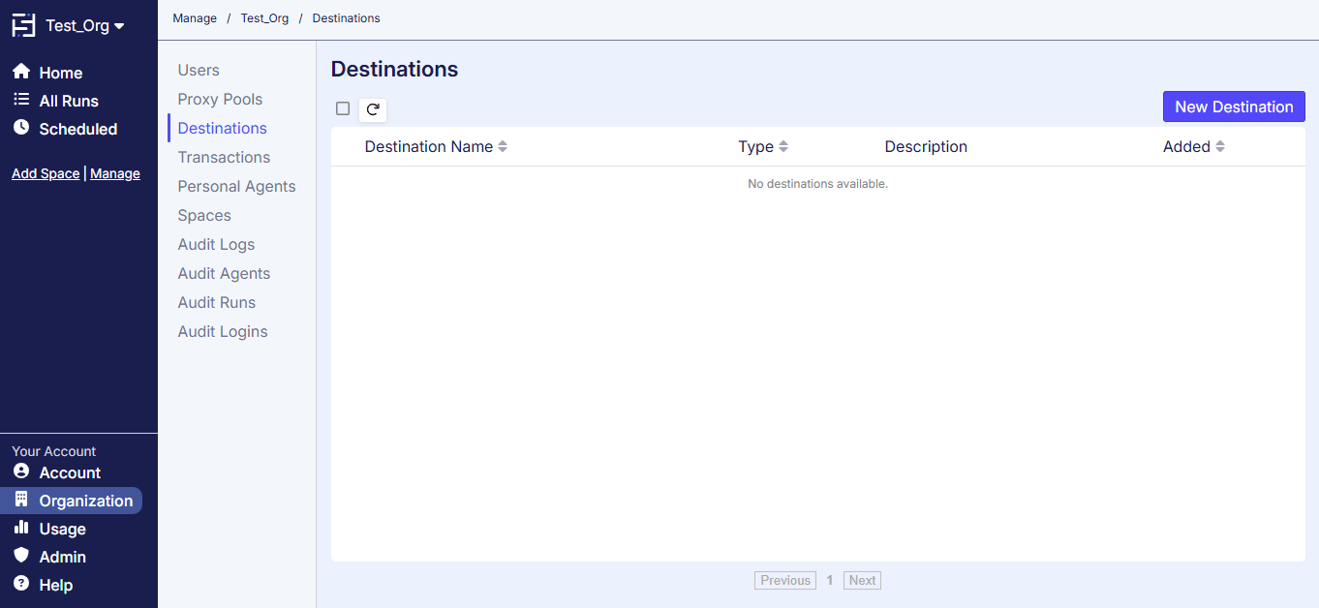Open the Usage page

coord(63,529)
